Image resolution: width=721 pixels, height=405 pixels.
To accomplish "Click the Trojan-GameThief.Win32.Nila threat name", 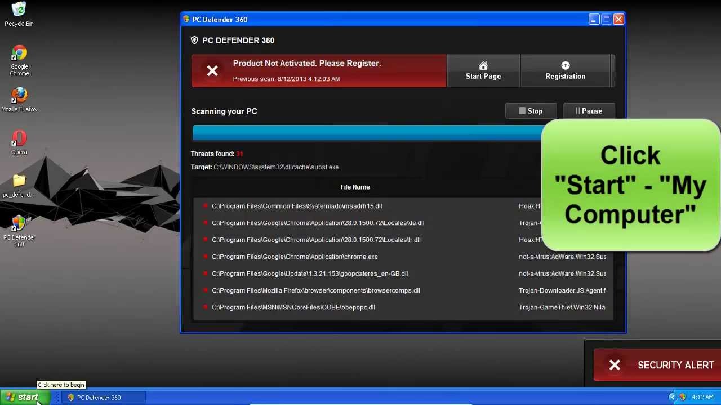I will pos(562,307).
